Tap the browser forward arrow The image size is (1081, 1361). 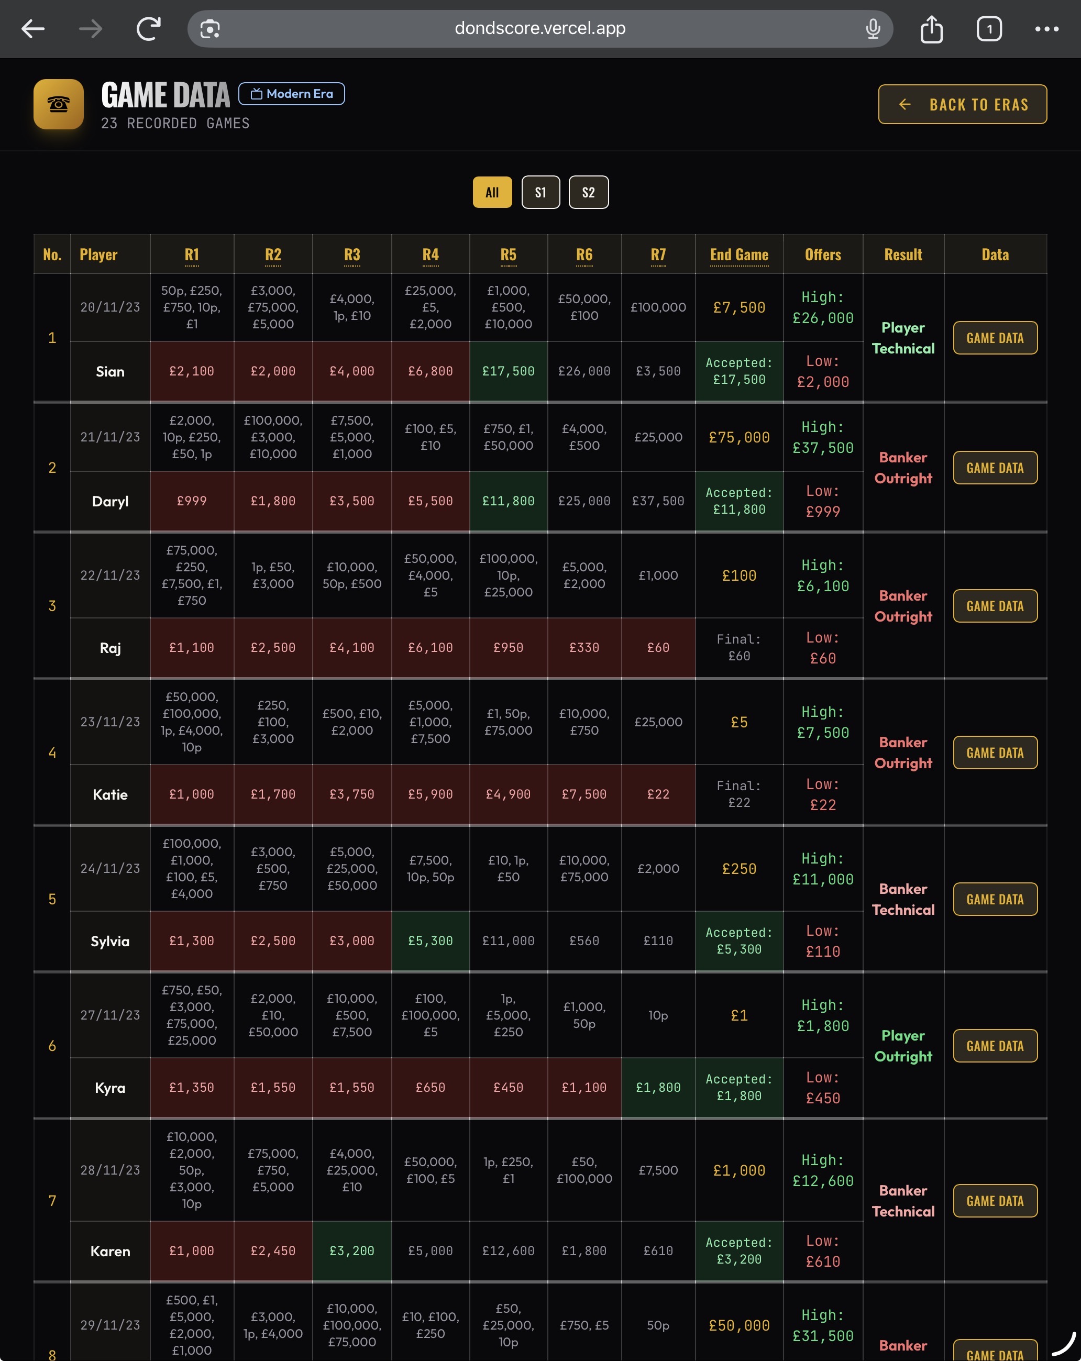(x=90, y=28)
